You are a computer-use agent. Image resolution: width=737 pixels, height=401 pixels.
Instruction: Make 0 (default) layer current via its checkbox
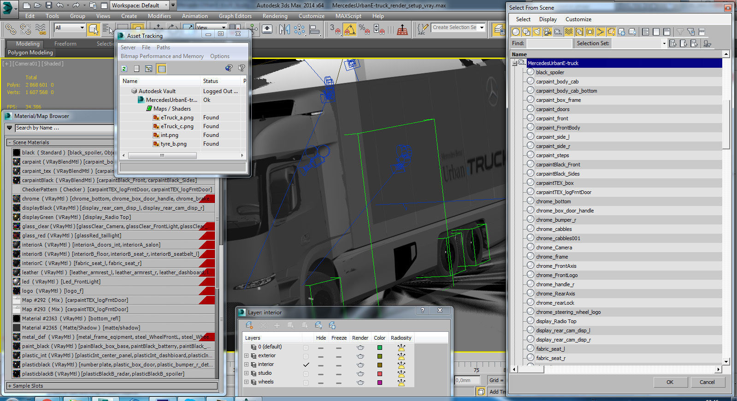tap(306, 347)
